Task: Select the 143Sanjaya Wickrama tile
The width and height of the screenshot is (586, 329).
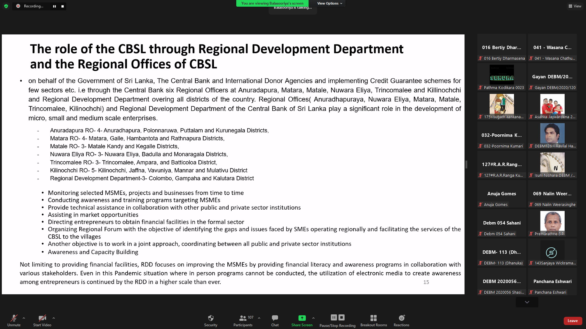Action: [552, 252]
